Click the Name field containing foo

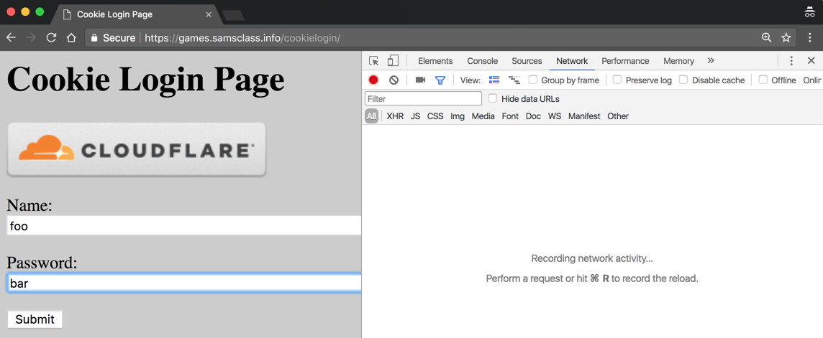183,226
